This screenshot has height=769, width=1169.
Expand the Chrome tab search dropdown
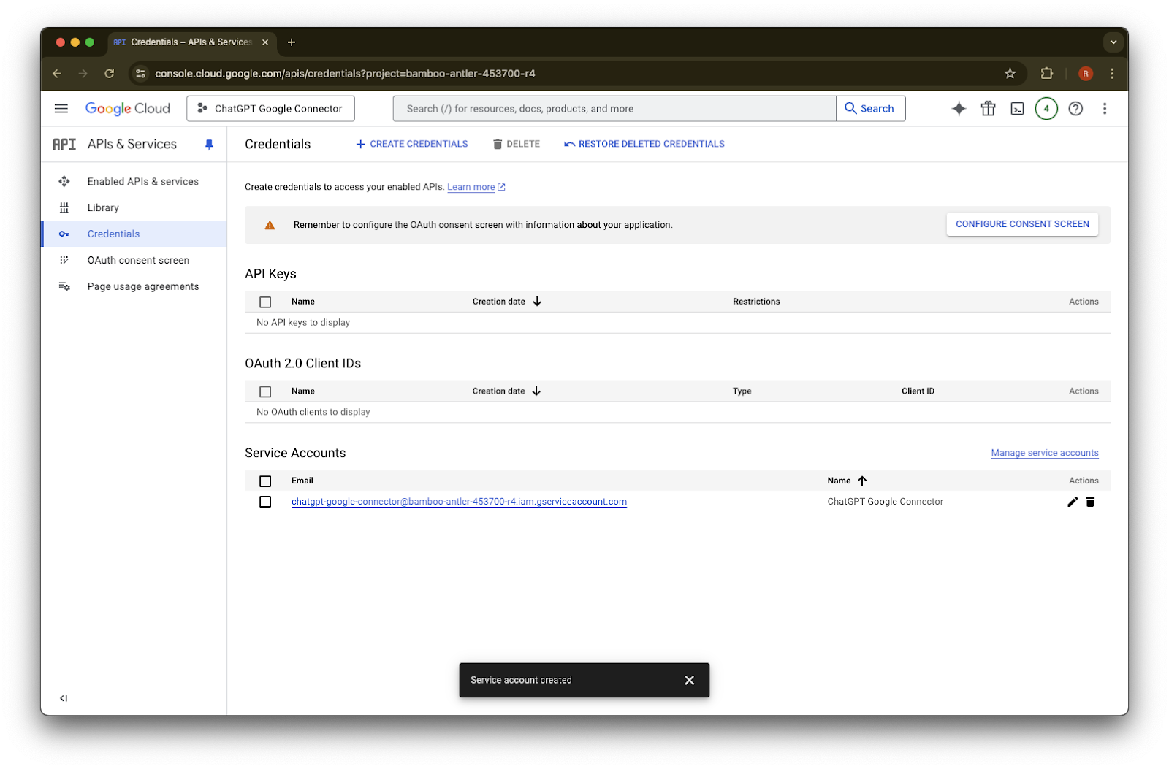[x=1113, y=42]
